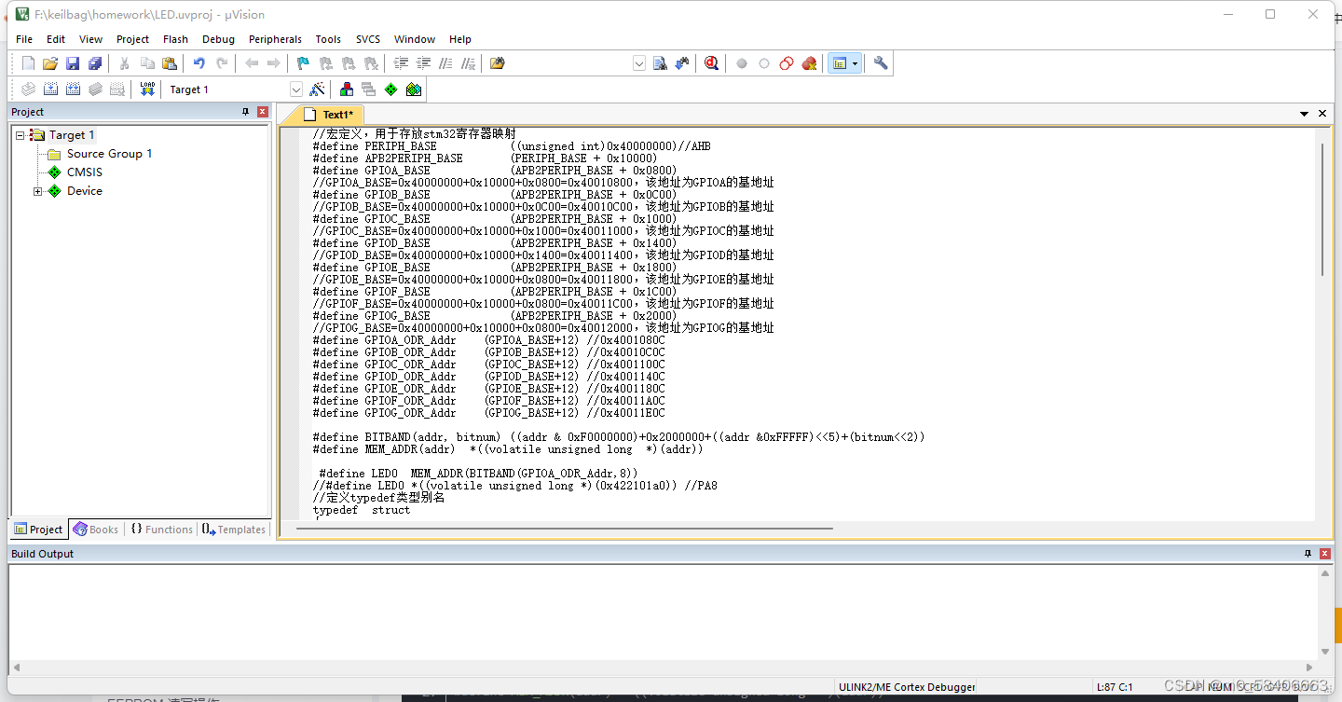
Task: Click the Select Software Packs icon
Action: coord(414,89)
